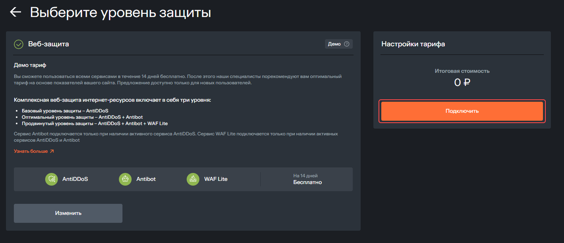Image resolution: width=564 pixels, height=243 pixels.
Task: Click the 0 ₽ total cost value
Action: pos(462,83)
